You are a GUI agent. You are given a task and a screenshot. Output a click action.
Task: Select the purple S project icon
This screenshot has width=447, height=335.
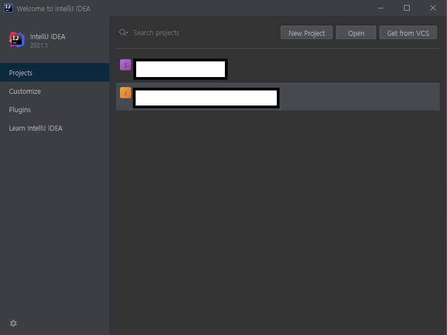coord(126,65)
